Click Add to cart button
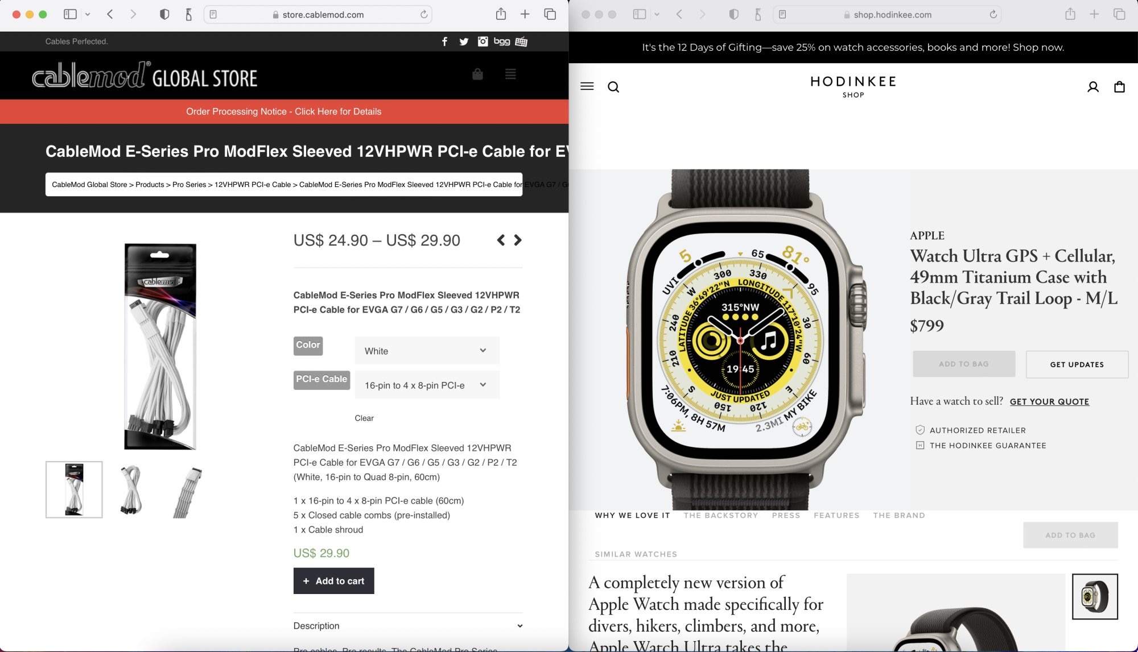The width and height of the screenshot is (1138, 652). click(333, 581)
